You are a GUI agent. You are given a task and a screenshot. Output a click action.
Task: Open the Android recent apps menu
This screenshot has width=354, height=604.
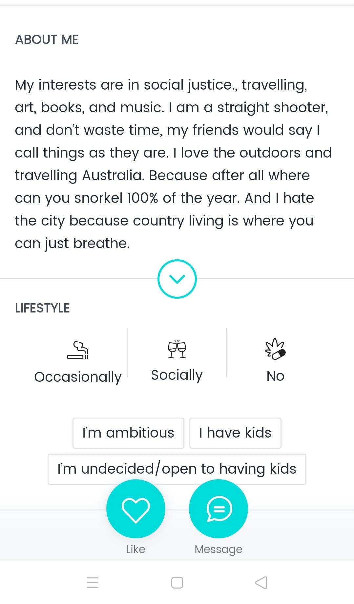[93, 583]
